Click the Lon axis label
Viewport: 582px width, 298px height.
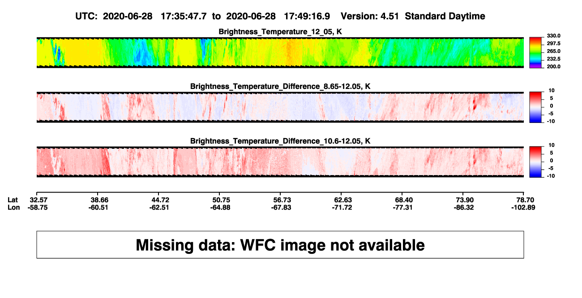14,207
